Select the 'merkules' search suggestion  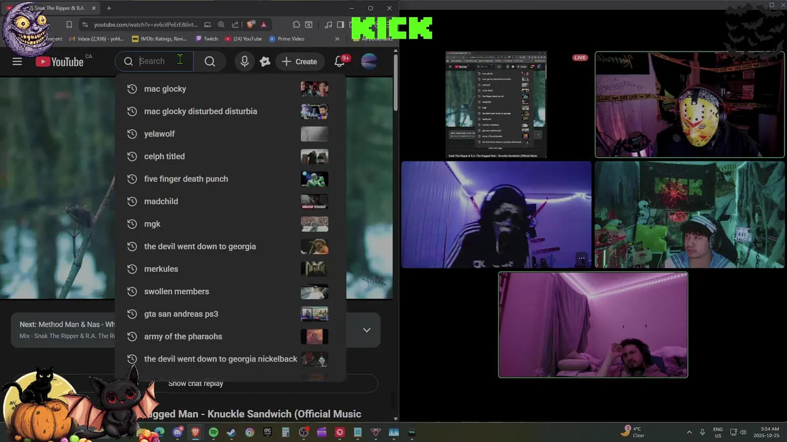(230, 269)
